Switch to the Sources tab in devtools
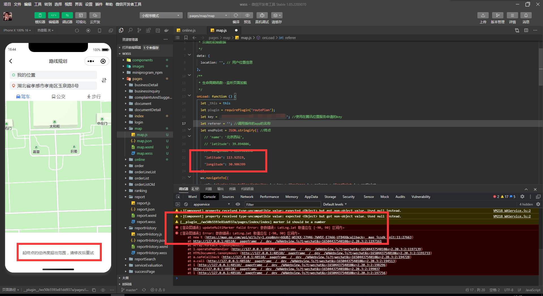 point(228,197)
